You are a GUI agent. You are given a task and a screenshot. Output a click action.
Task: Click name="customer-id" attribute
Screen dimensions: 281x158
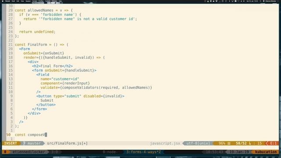[x=60, y=79]
